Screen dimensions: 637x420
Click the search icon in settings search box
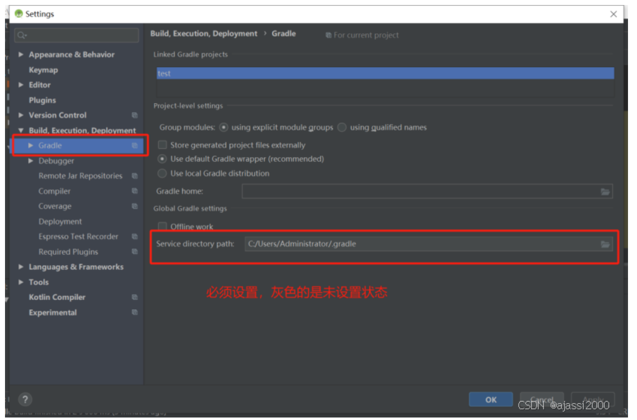[x=22, y=35]
